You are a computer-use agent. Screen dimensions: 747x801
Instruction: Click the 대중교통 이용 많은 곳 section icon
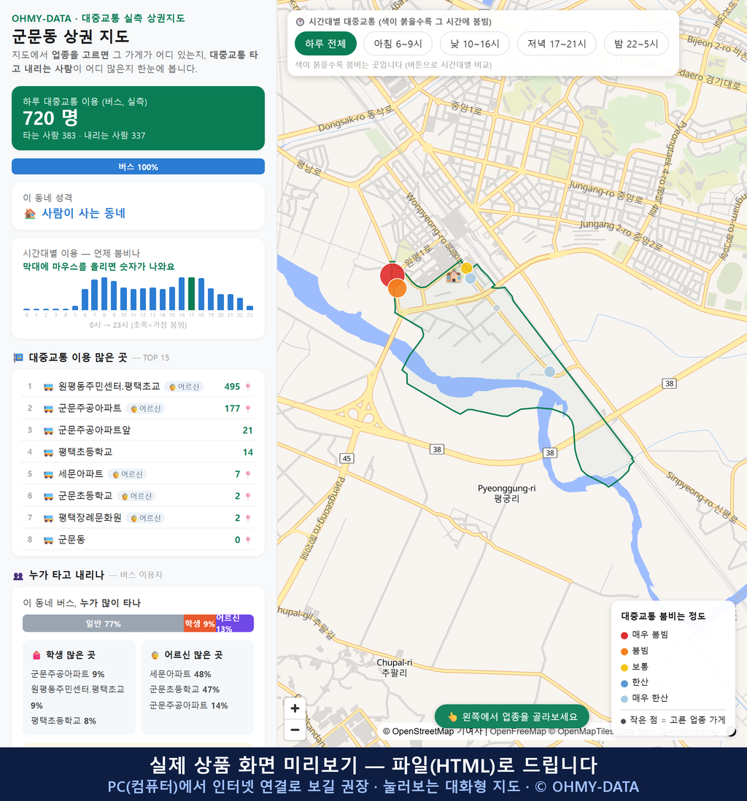coord(18,357)
